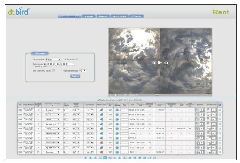Open the species dropdown in flight length 14 row
This screenshot has height=163, width=240.
[52, 115]
